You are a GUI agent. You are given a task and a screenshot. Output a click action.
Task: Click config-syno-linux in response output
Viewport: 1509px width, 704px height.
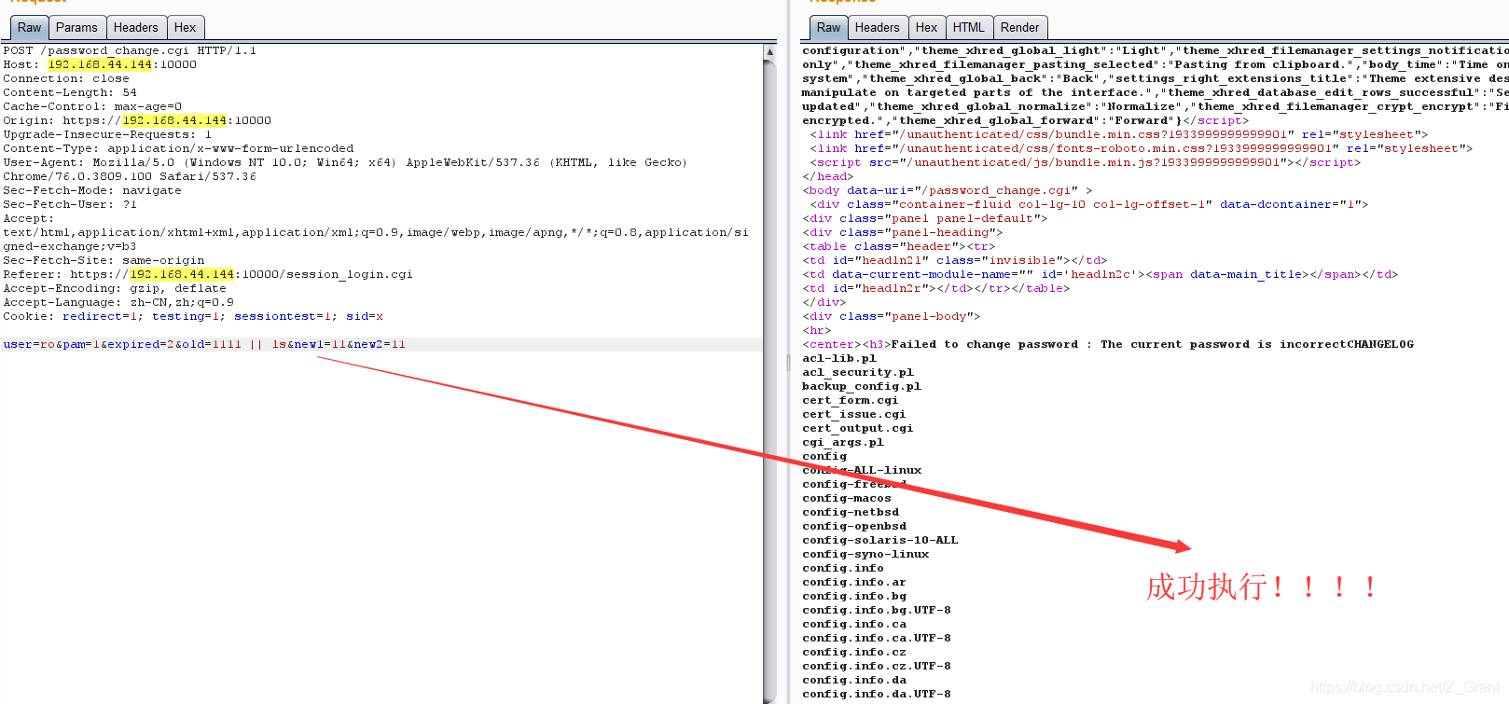pyautogui.click(x=865, y=554)
